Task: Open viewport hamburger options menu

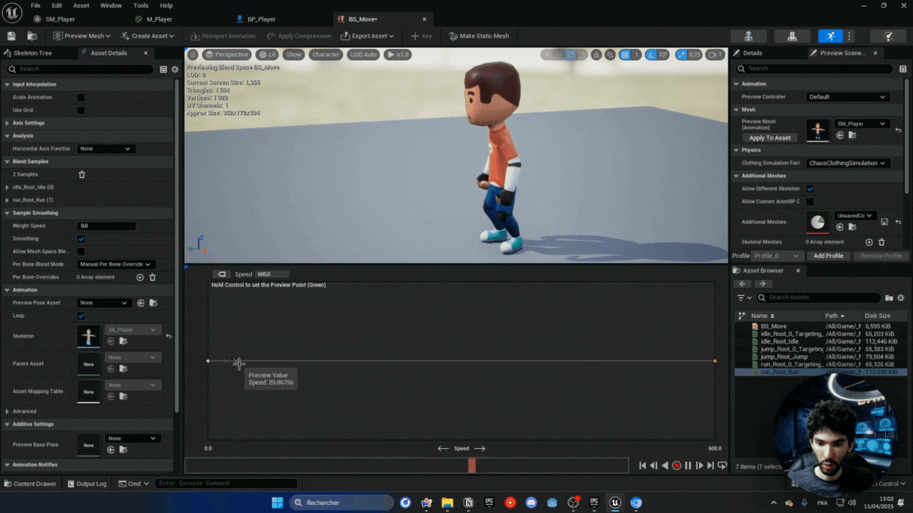Action: coord(193,54)
